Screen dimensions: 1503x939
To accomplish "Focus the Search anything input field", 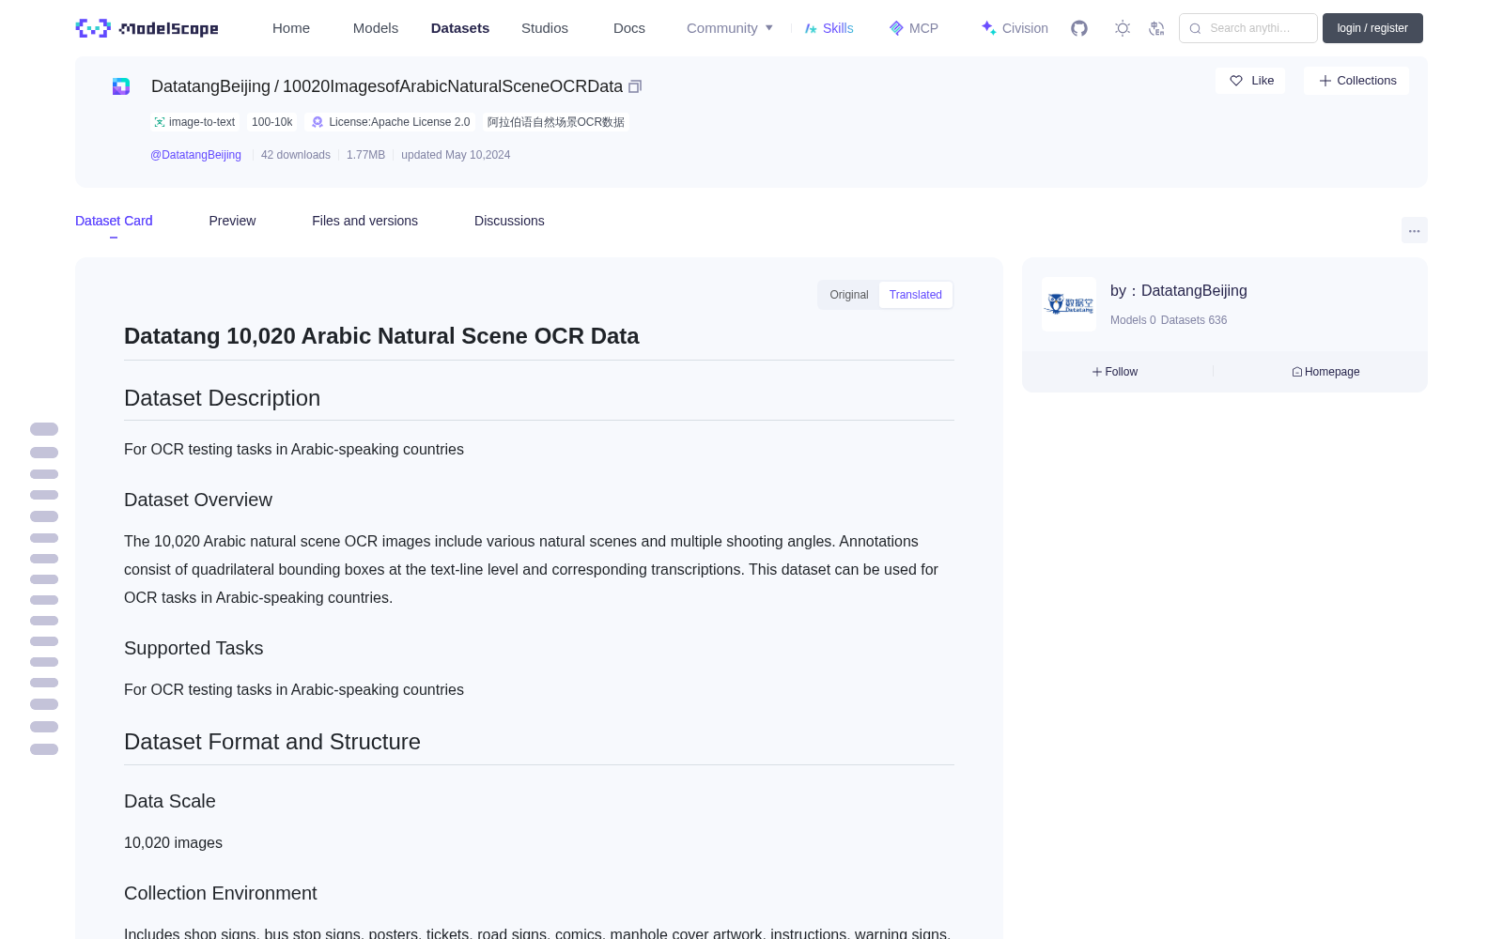I will point(1248,28).
